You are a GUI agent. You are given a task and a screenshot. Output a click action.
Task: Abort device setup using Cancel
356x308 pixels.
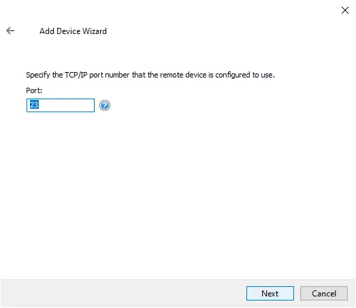point(324,293)
